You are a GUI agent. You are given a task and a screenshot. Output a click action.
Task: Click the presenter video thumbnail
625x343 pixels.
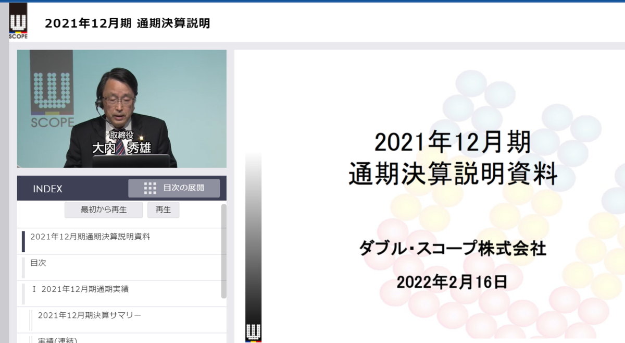pos(122,108)
